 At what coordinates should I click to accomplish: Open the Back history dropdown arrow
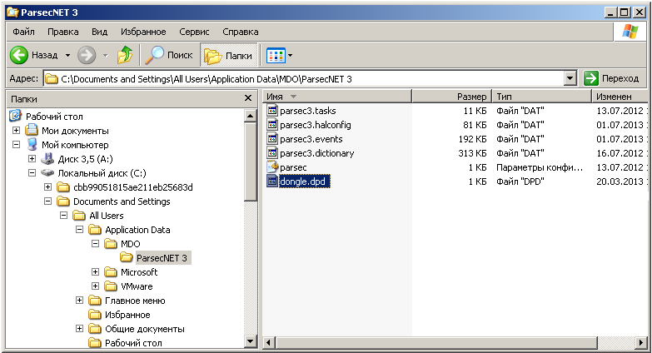pos(67,55)
